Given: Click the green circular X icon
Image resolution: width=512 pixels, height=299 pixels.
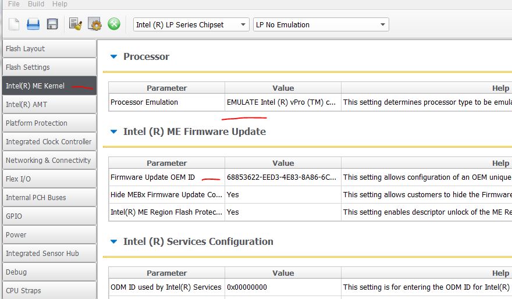Looking at the screenshot, I should (114, 24).
